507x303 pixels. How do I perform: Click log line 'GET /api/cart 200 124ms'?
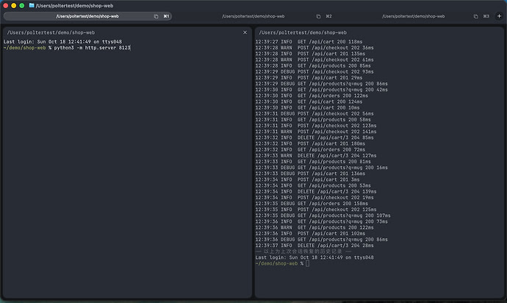[309, 101]
